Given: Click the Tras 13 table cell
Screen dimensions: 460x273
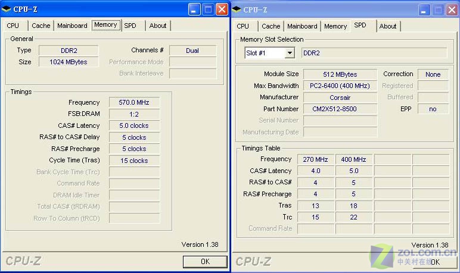Looking at the screenshot, I should click(x=315, y=206).
